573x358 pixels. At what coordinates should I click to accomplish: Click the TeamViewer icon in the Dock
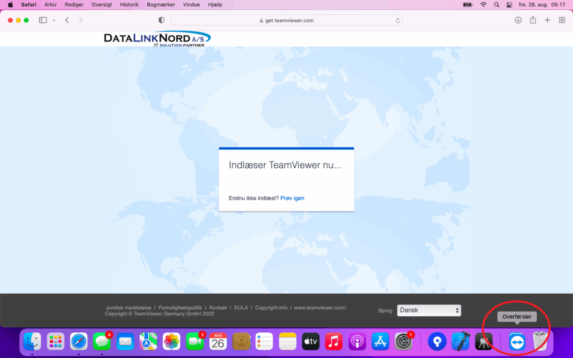(517, 341)
